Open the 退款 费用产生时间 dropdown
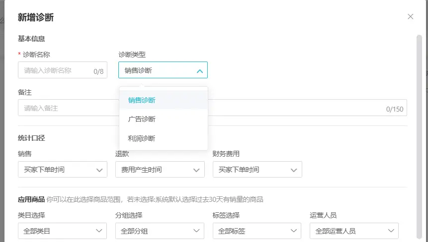 click(160, 170)
